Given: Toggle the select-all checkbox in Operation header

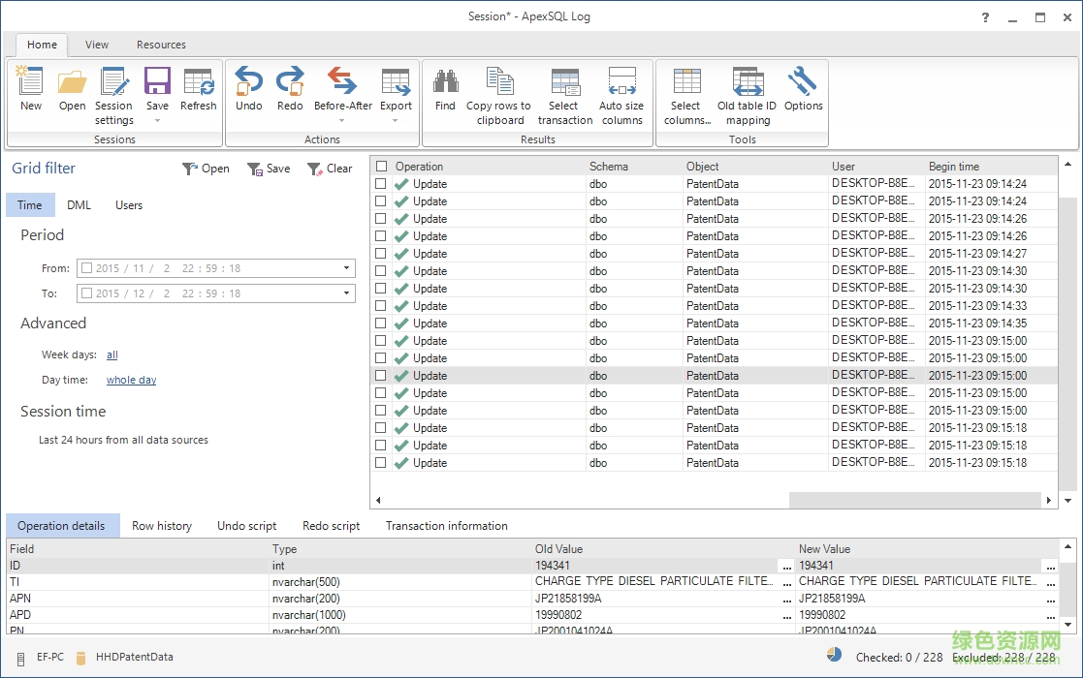Looking at the screenshot, I should coord(379,166).
